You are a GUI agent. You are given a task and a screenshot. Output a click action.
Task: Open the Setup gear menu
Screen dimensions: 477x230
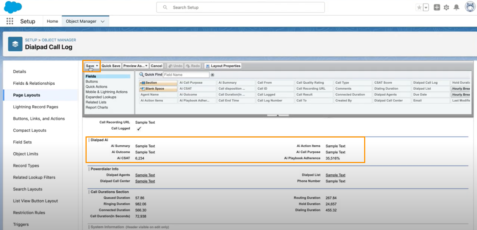click(x=446, y=7)
